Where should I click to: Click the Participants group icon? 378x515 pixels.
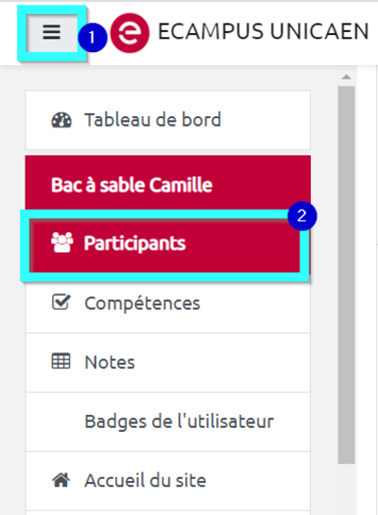pyautogui.click(x=61, y=243)
